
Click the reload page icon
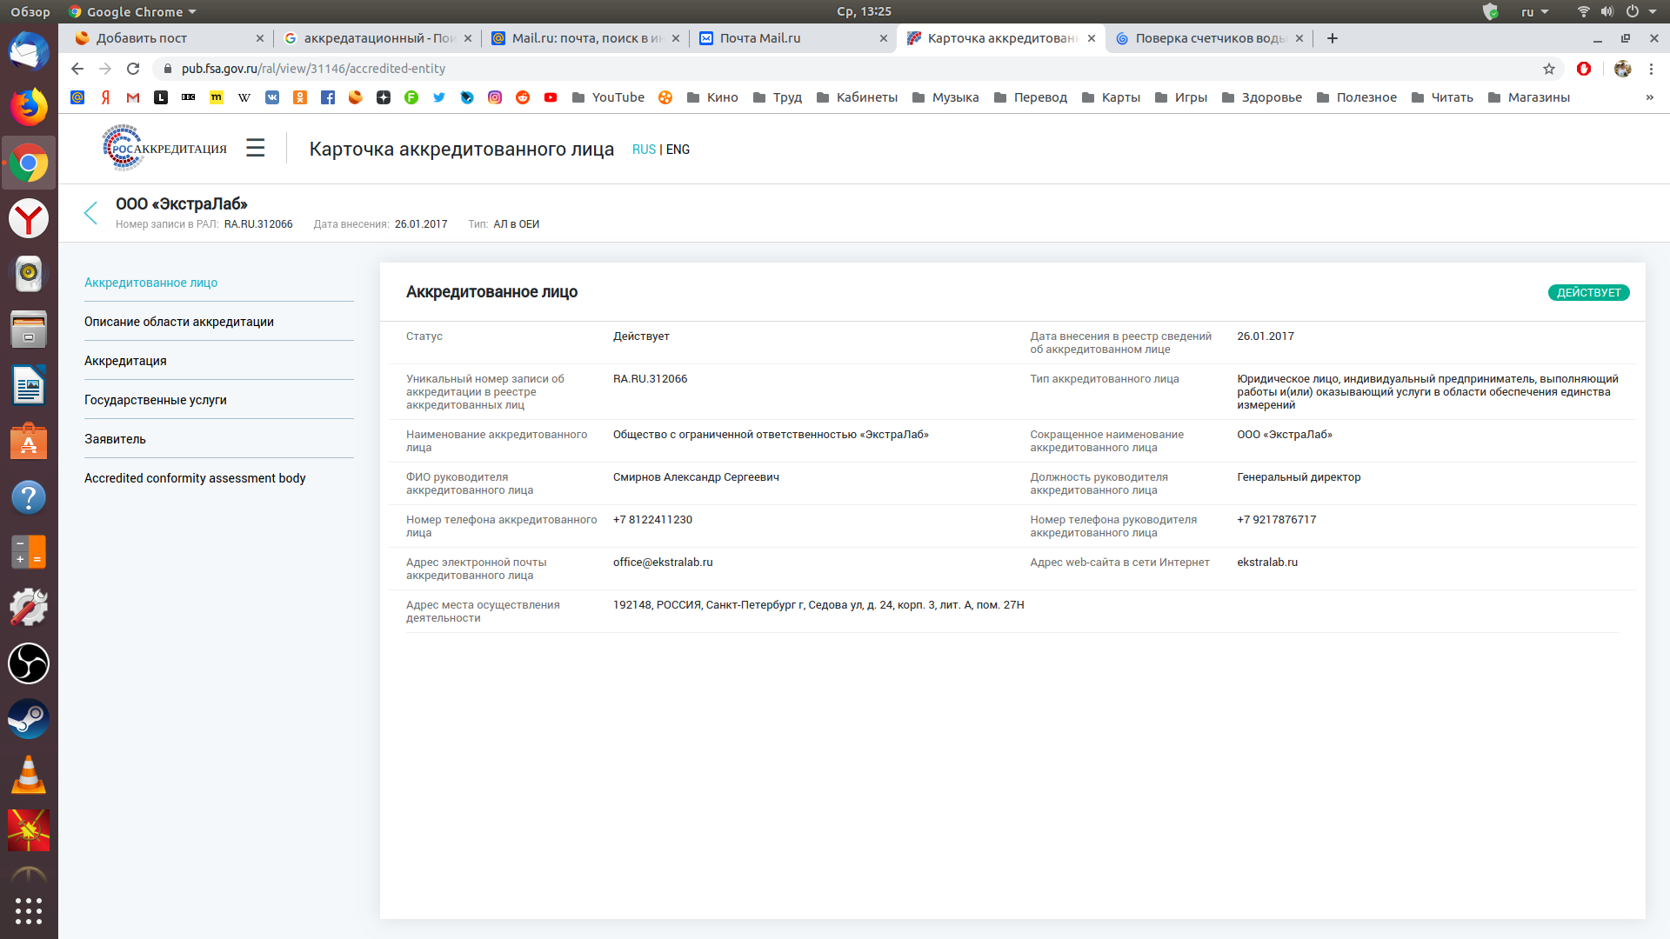[133, 68]
